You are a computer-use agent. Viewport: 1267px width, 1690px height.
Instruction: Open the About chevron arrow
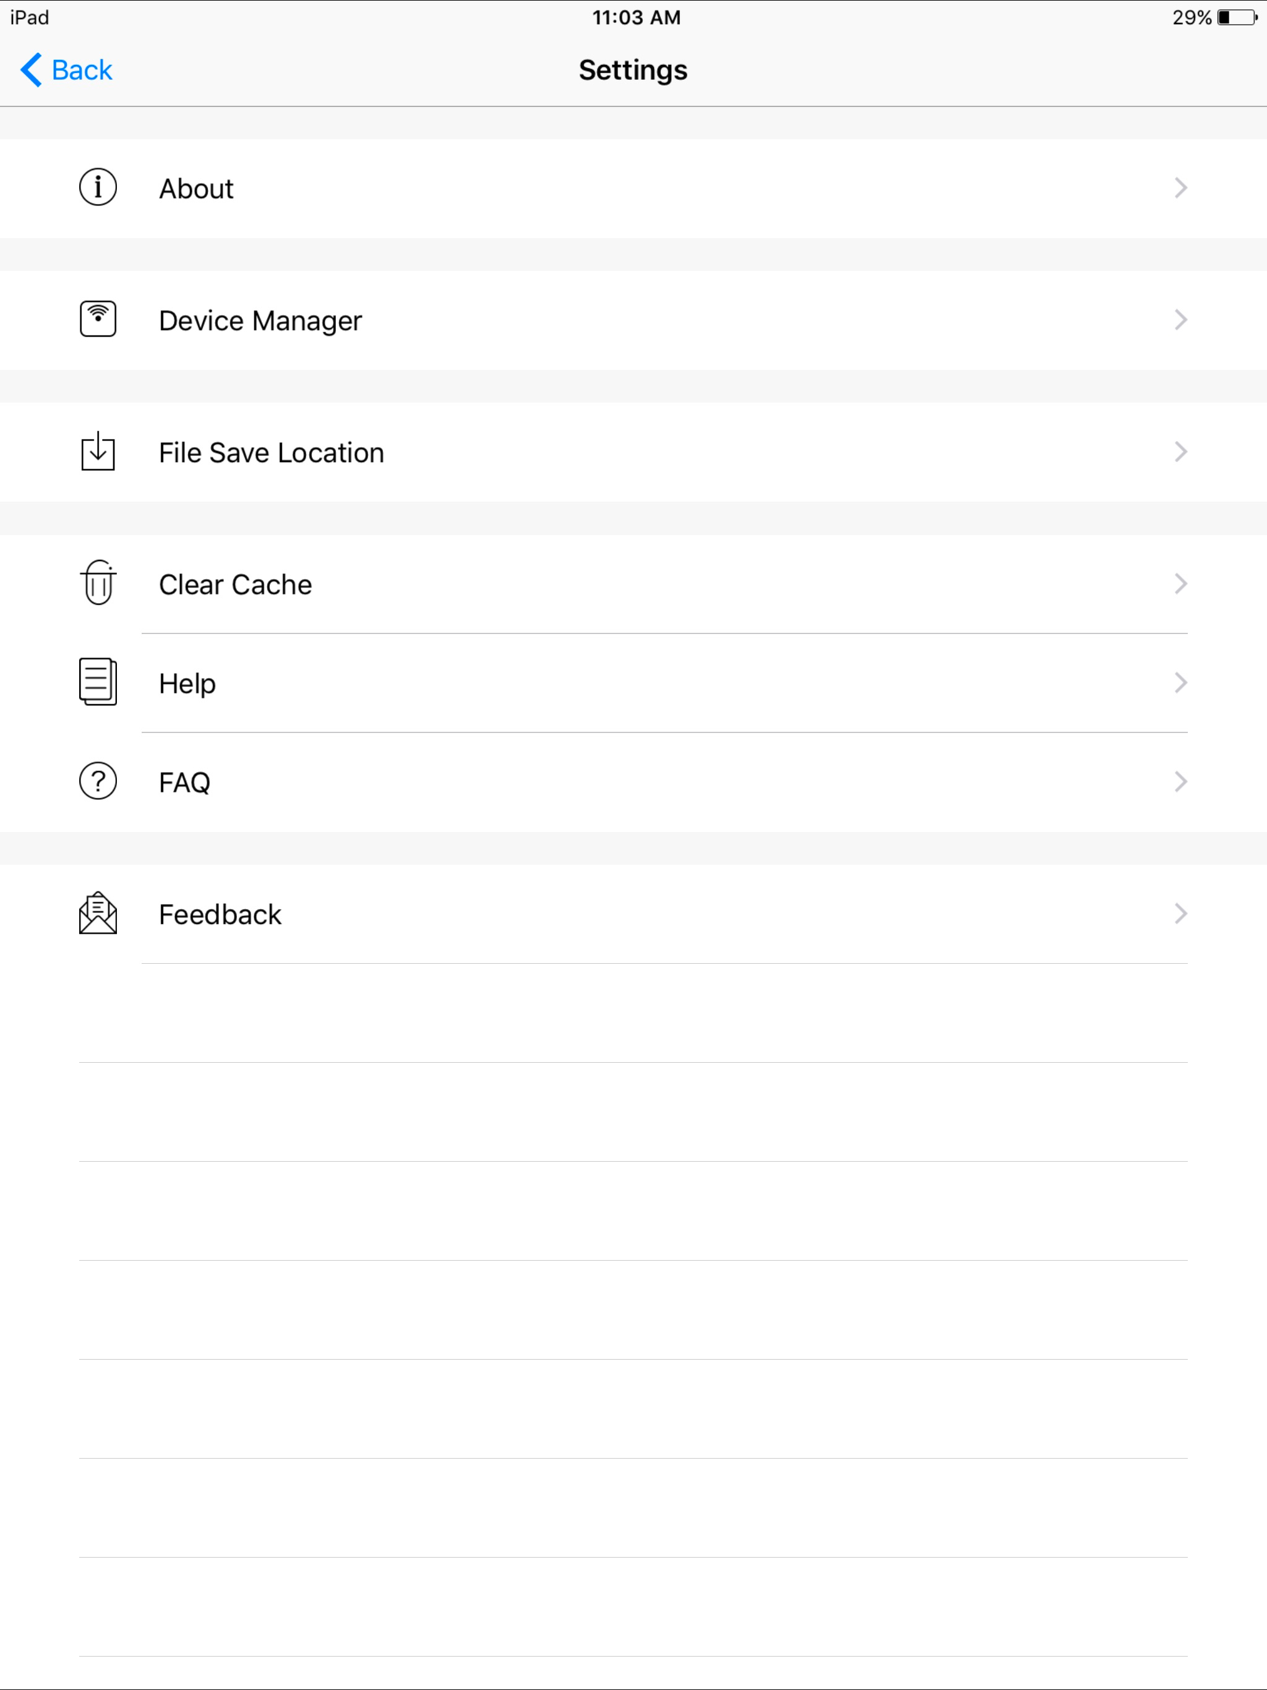(x=1180, y=188)
